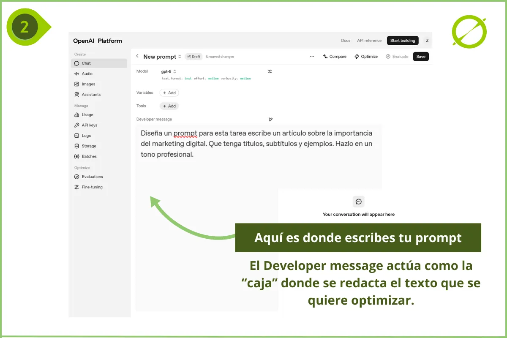Click the user avatar Z icon
This screenshot has height=338, width=507.
(427, 41)
